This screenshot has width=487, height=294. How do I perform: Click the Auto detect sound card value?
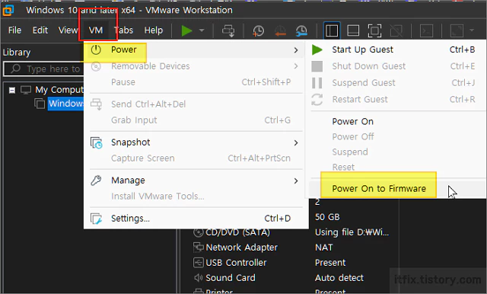coord(339,277)
